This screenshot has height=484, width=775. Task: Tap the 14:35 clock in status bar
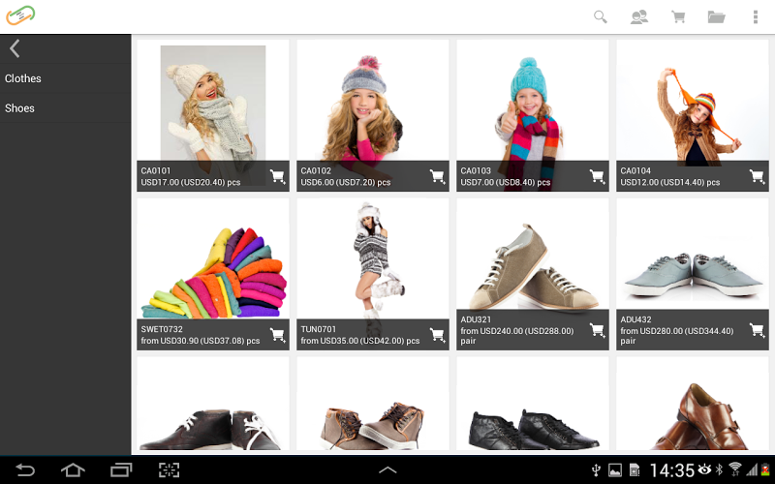pyautogui.click(x=671, y=470)
